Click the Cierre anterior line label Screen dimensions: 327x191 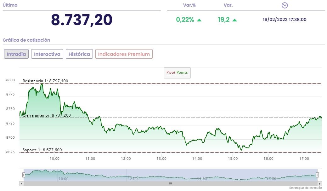[47, 115]
